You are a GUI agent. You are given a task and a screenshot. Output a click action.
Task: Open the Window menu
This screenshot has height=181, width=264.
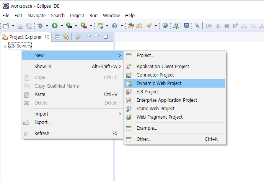point(111,15)
